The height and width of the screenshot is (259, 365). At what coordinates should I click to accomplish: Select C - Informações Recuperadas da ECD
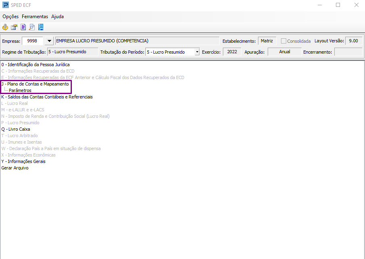pos(38,71)
